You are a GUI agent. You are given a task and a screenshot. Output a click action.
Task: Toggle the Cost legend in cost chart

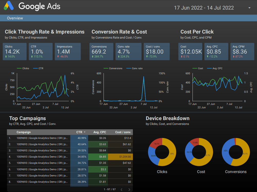pyautogui.click(x=198, y=68)
